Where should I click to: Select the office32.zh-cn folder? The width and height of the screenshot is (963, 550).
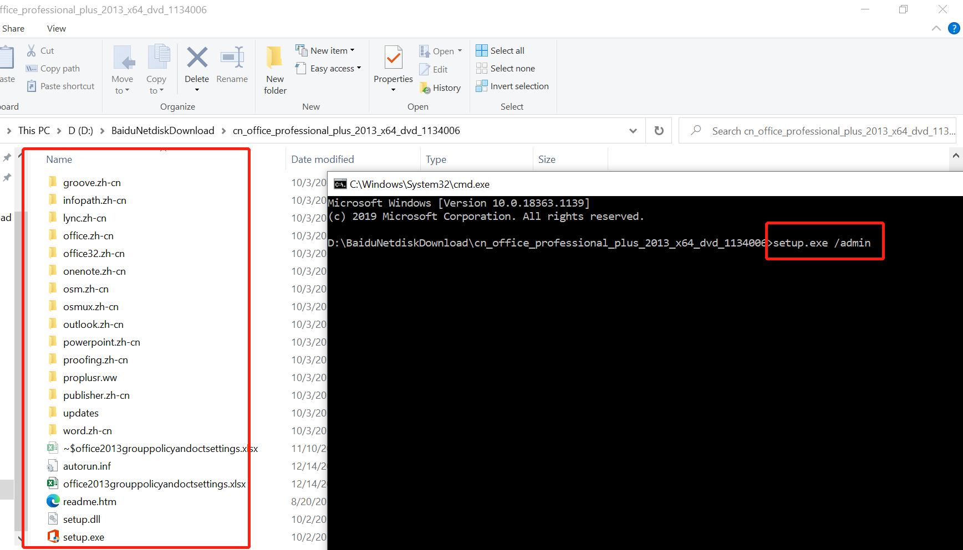(x=94, y=254)
